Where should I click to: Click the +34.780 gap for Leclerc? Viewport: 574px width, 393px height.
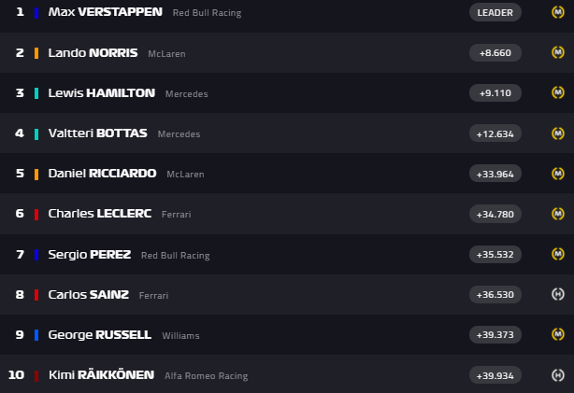click(x=495, y=214)
